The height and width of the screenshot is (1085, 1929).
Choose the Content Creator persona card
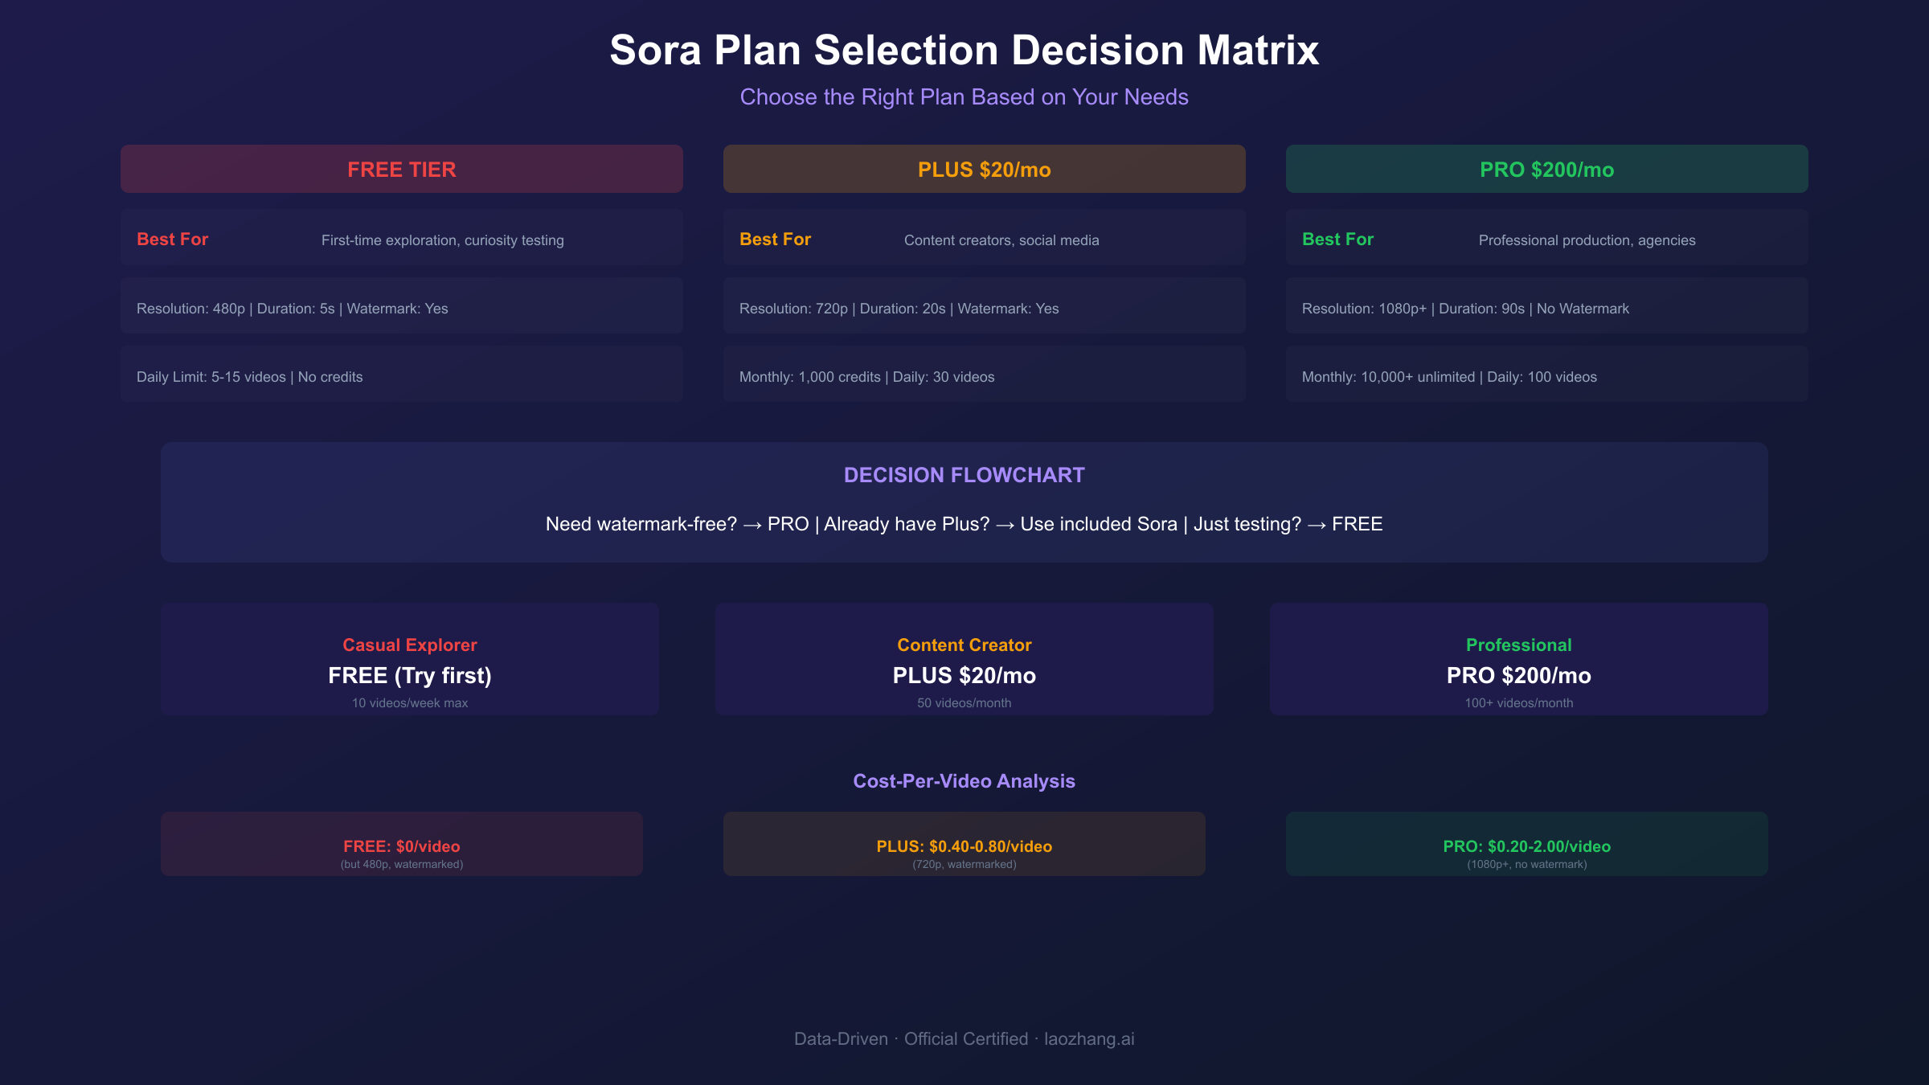(x=964, y=659)
